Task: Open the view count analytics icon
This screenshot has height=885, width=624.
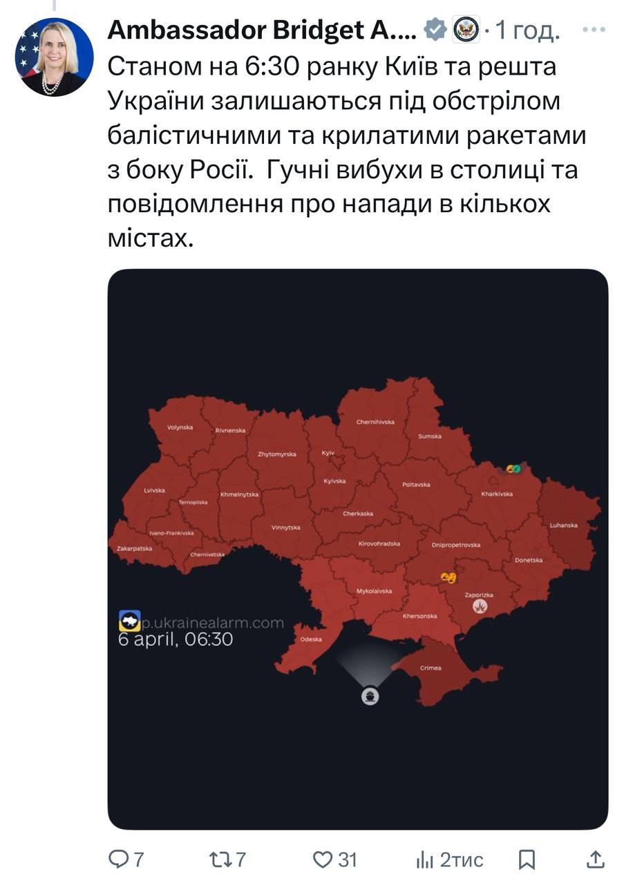Action: point(424,859)
